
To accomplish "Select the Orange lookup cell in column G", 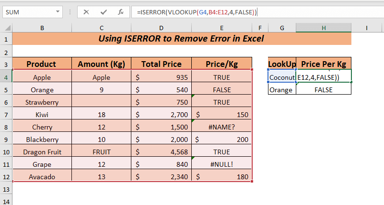I will 282,89.
